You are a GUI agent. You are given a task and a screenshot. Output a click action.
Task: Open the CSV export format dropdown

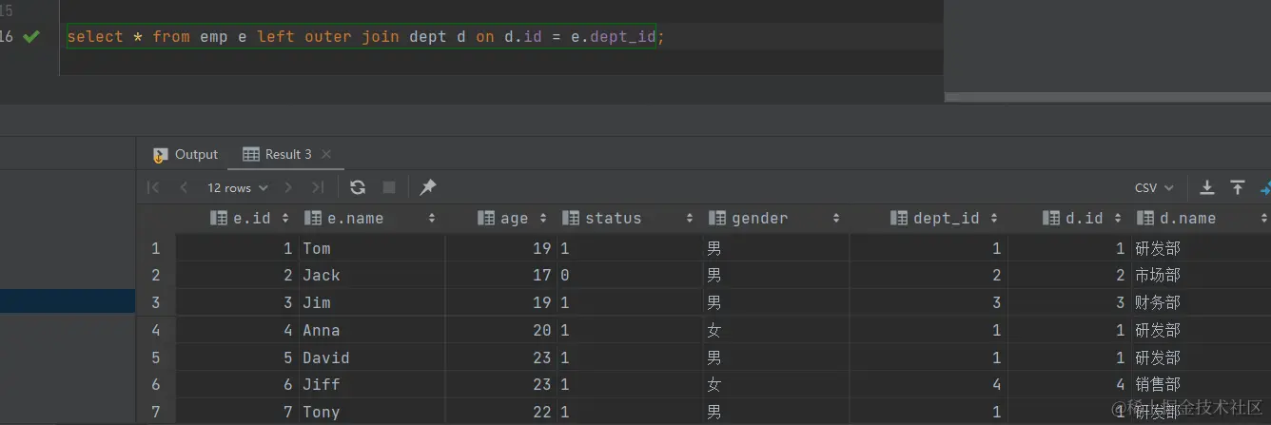tap(1154, 188)
